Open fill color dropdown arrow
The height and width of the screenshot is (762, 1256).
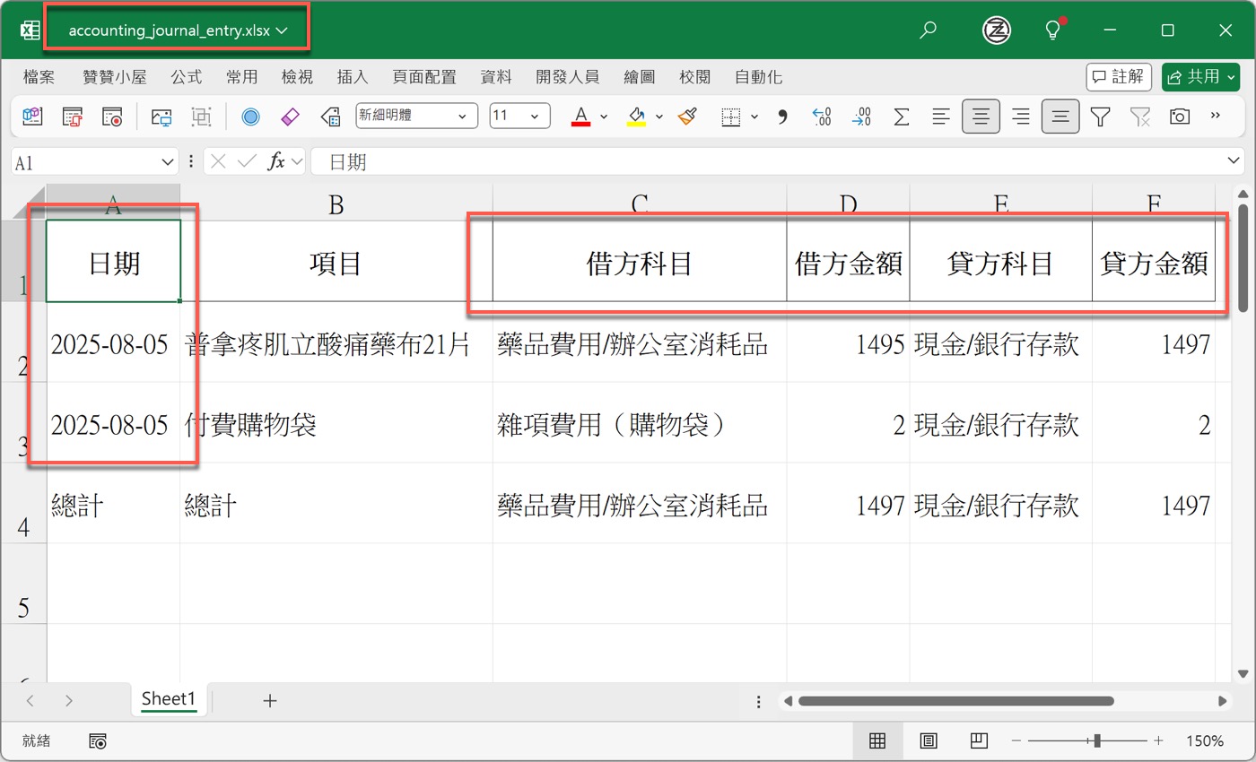tap(659, 116)
